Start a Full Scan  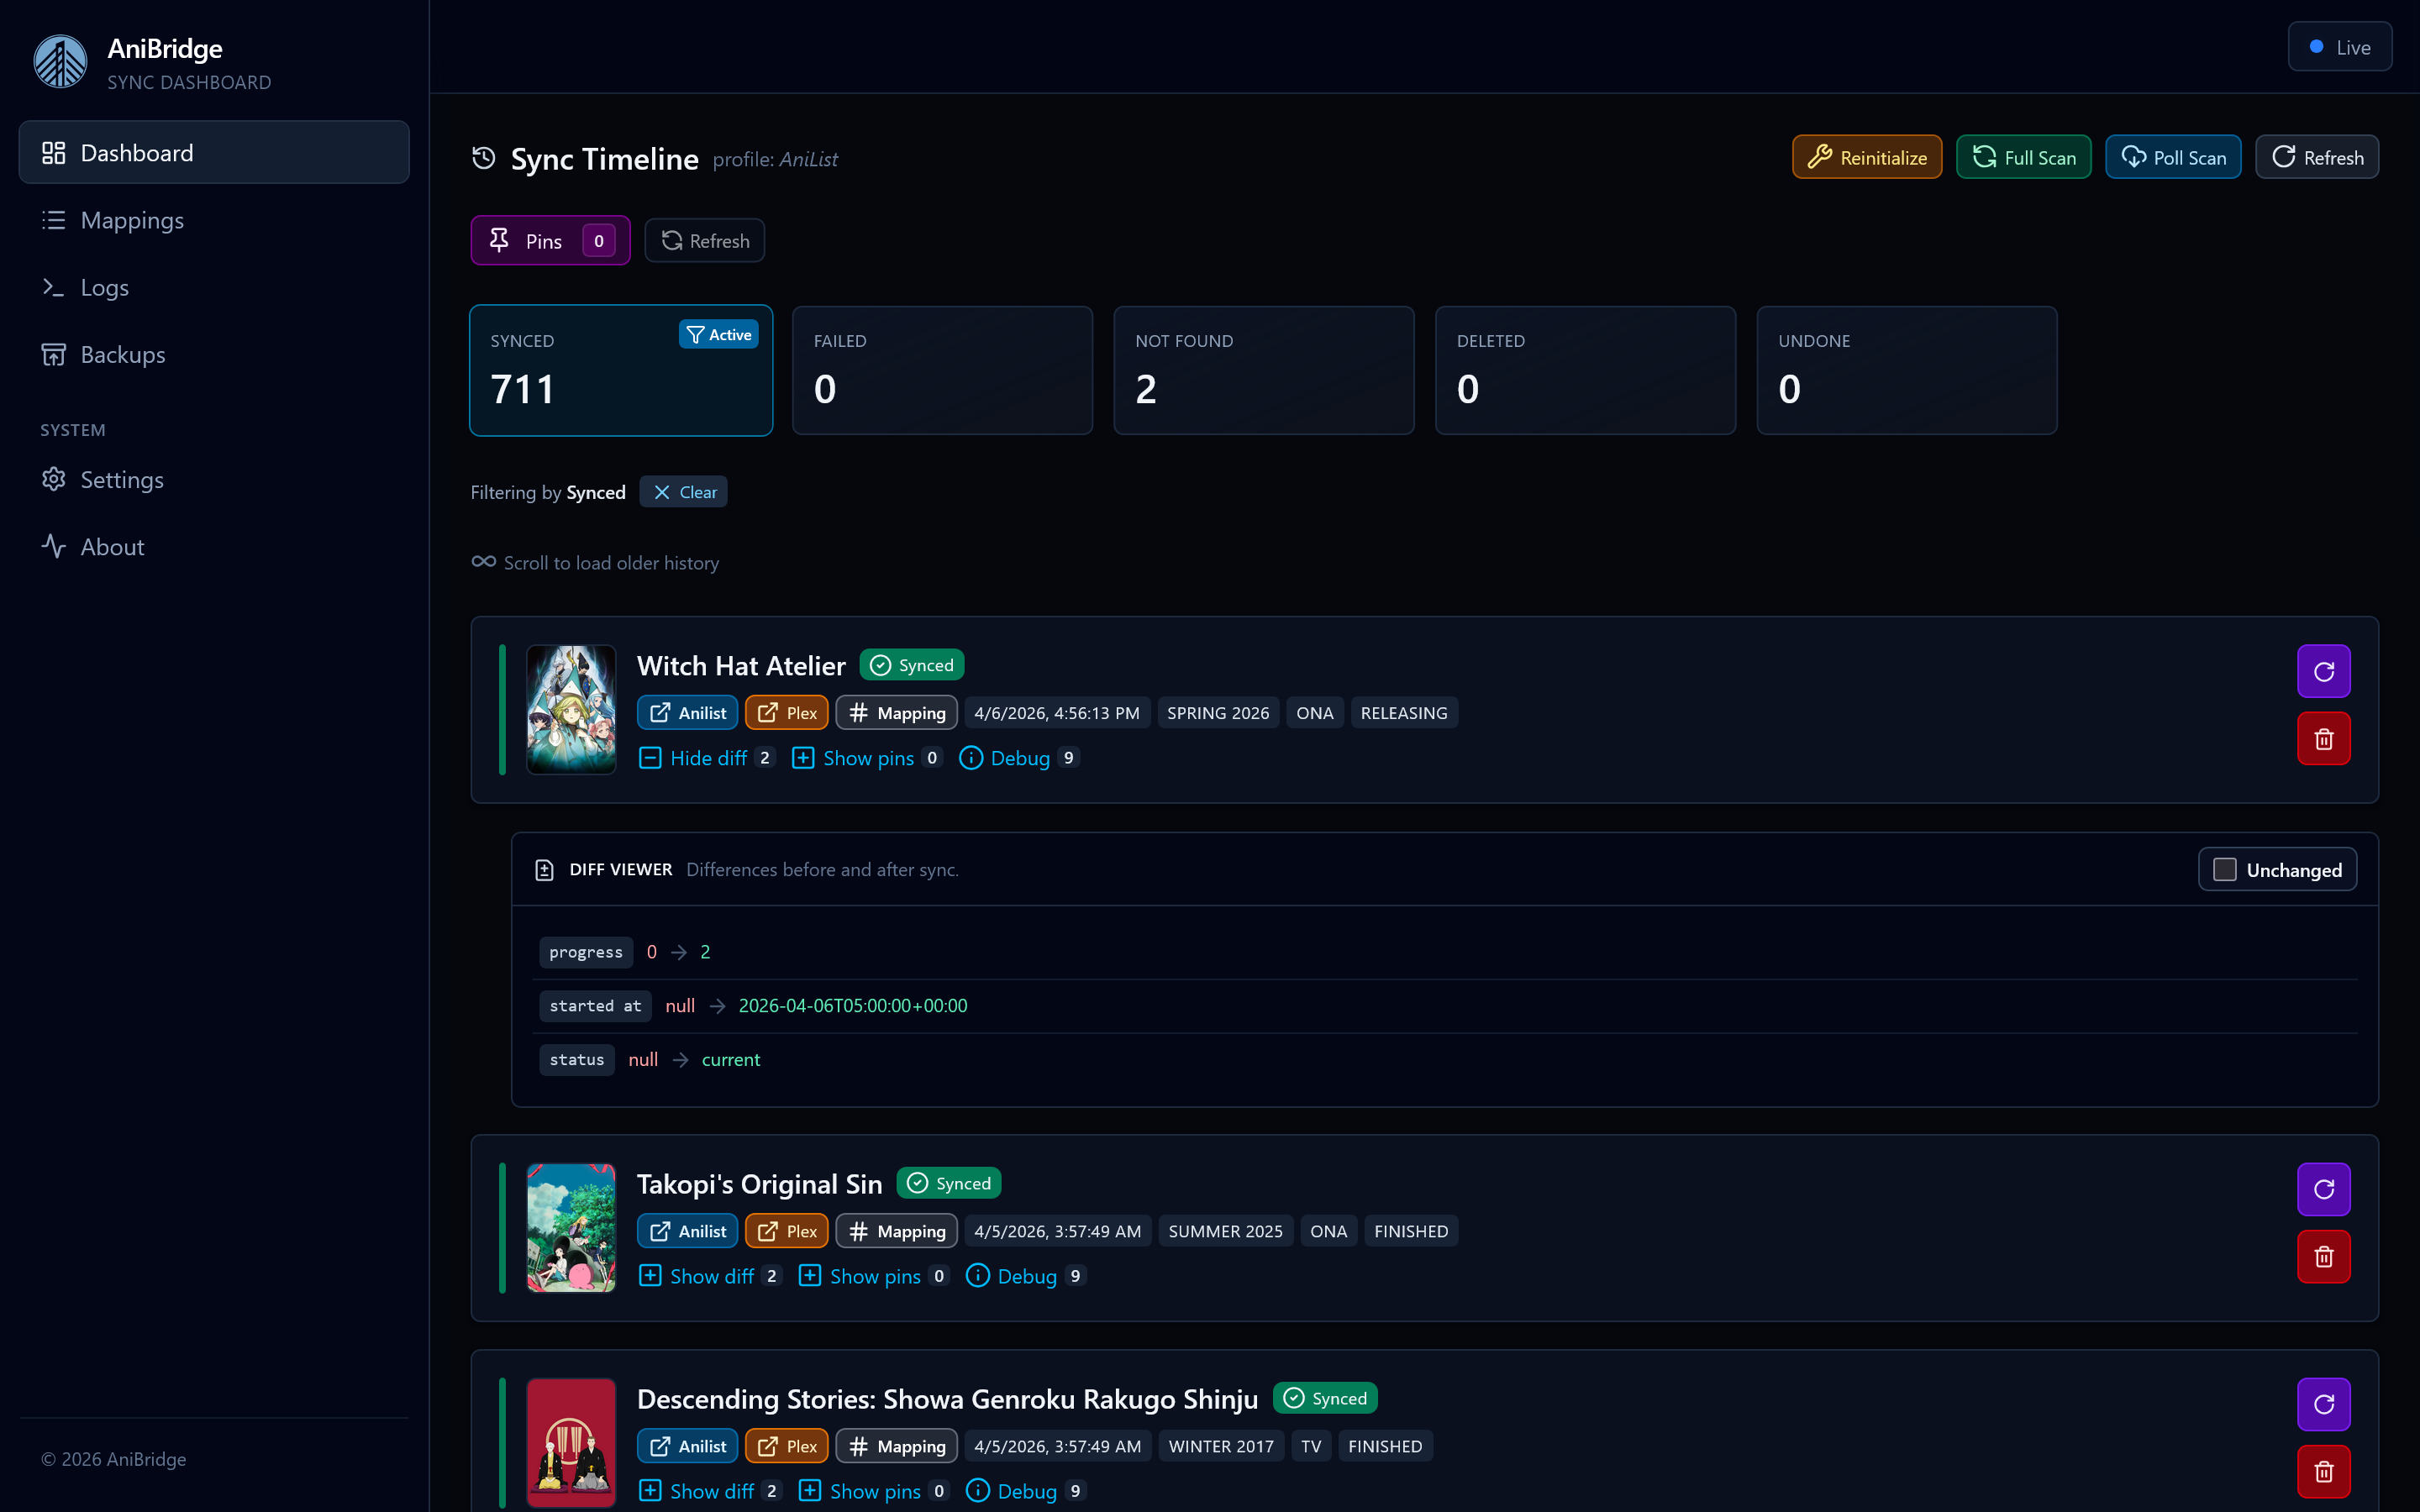(x=2023, y=158)
